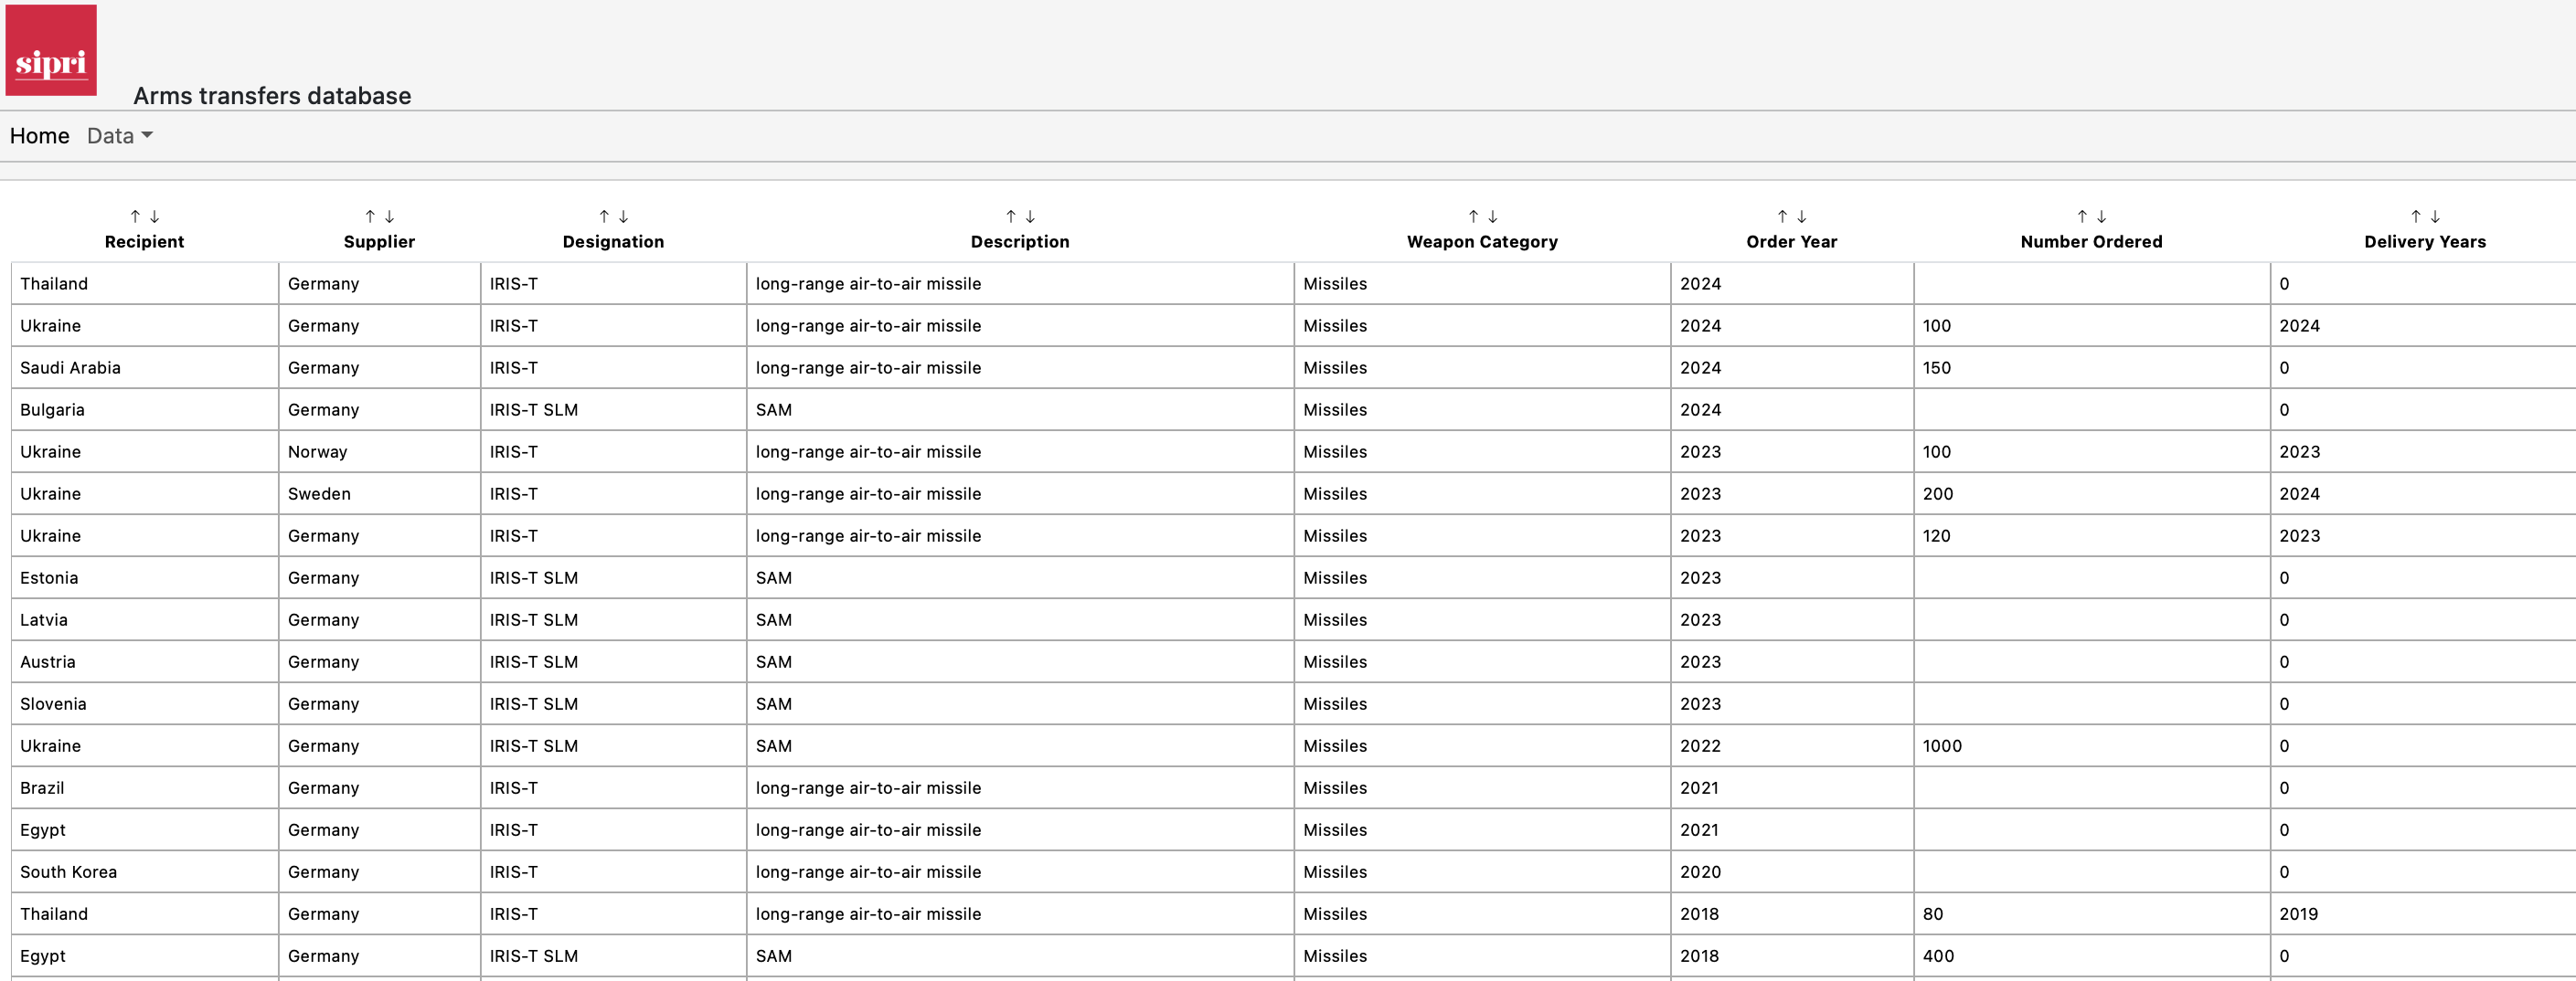Click the 2019 delivery year cell
This screenshot has width=2576, height=981.
(2424, 913)
